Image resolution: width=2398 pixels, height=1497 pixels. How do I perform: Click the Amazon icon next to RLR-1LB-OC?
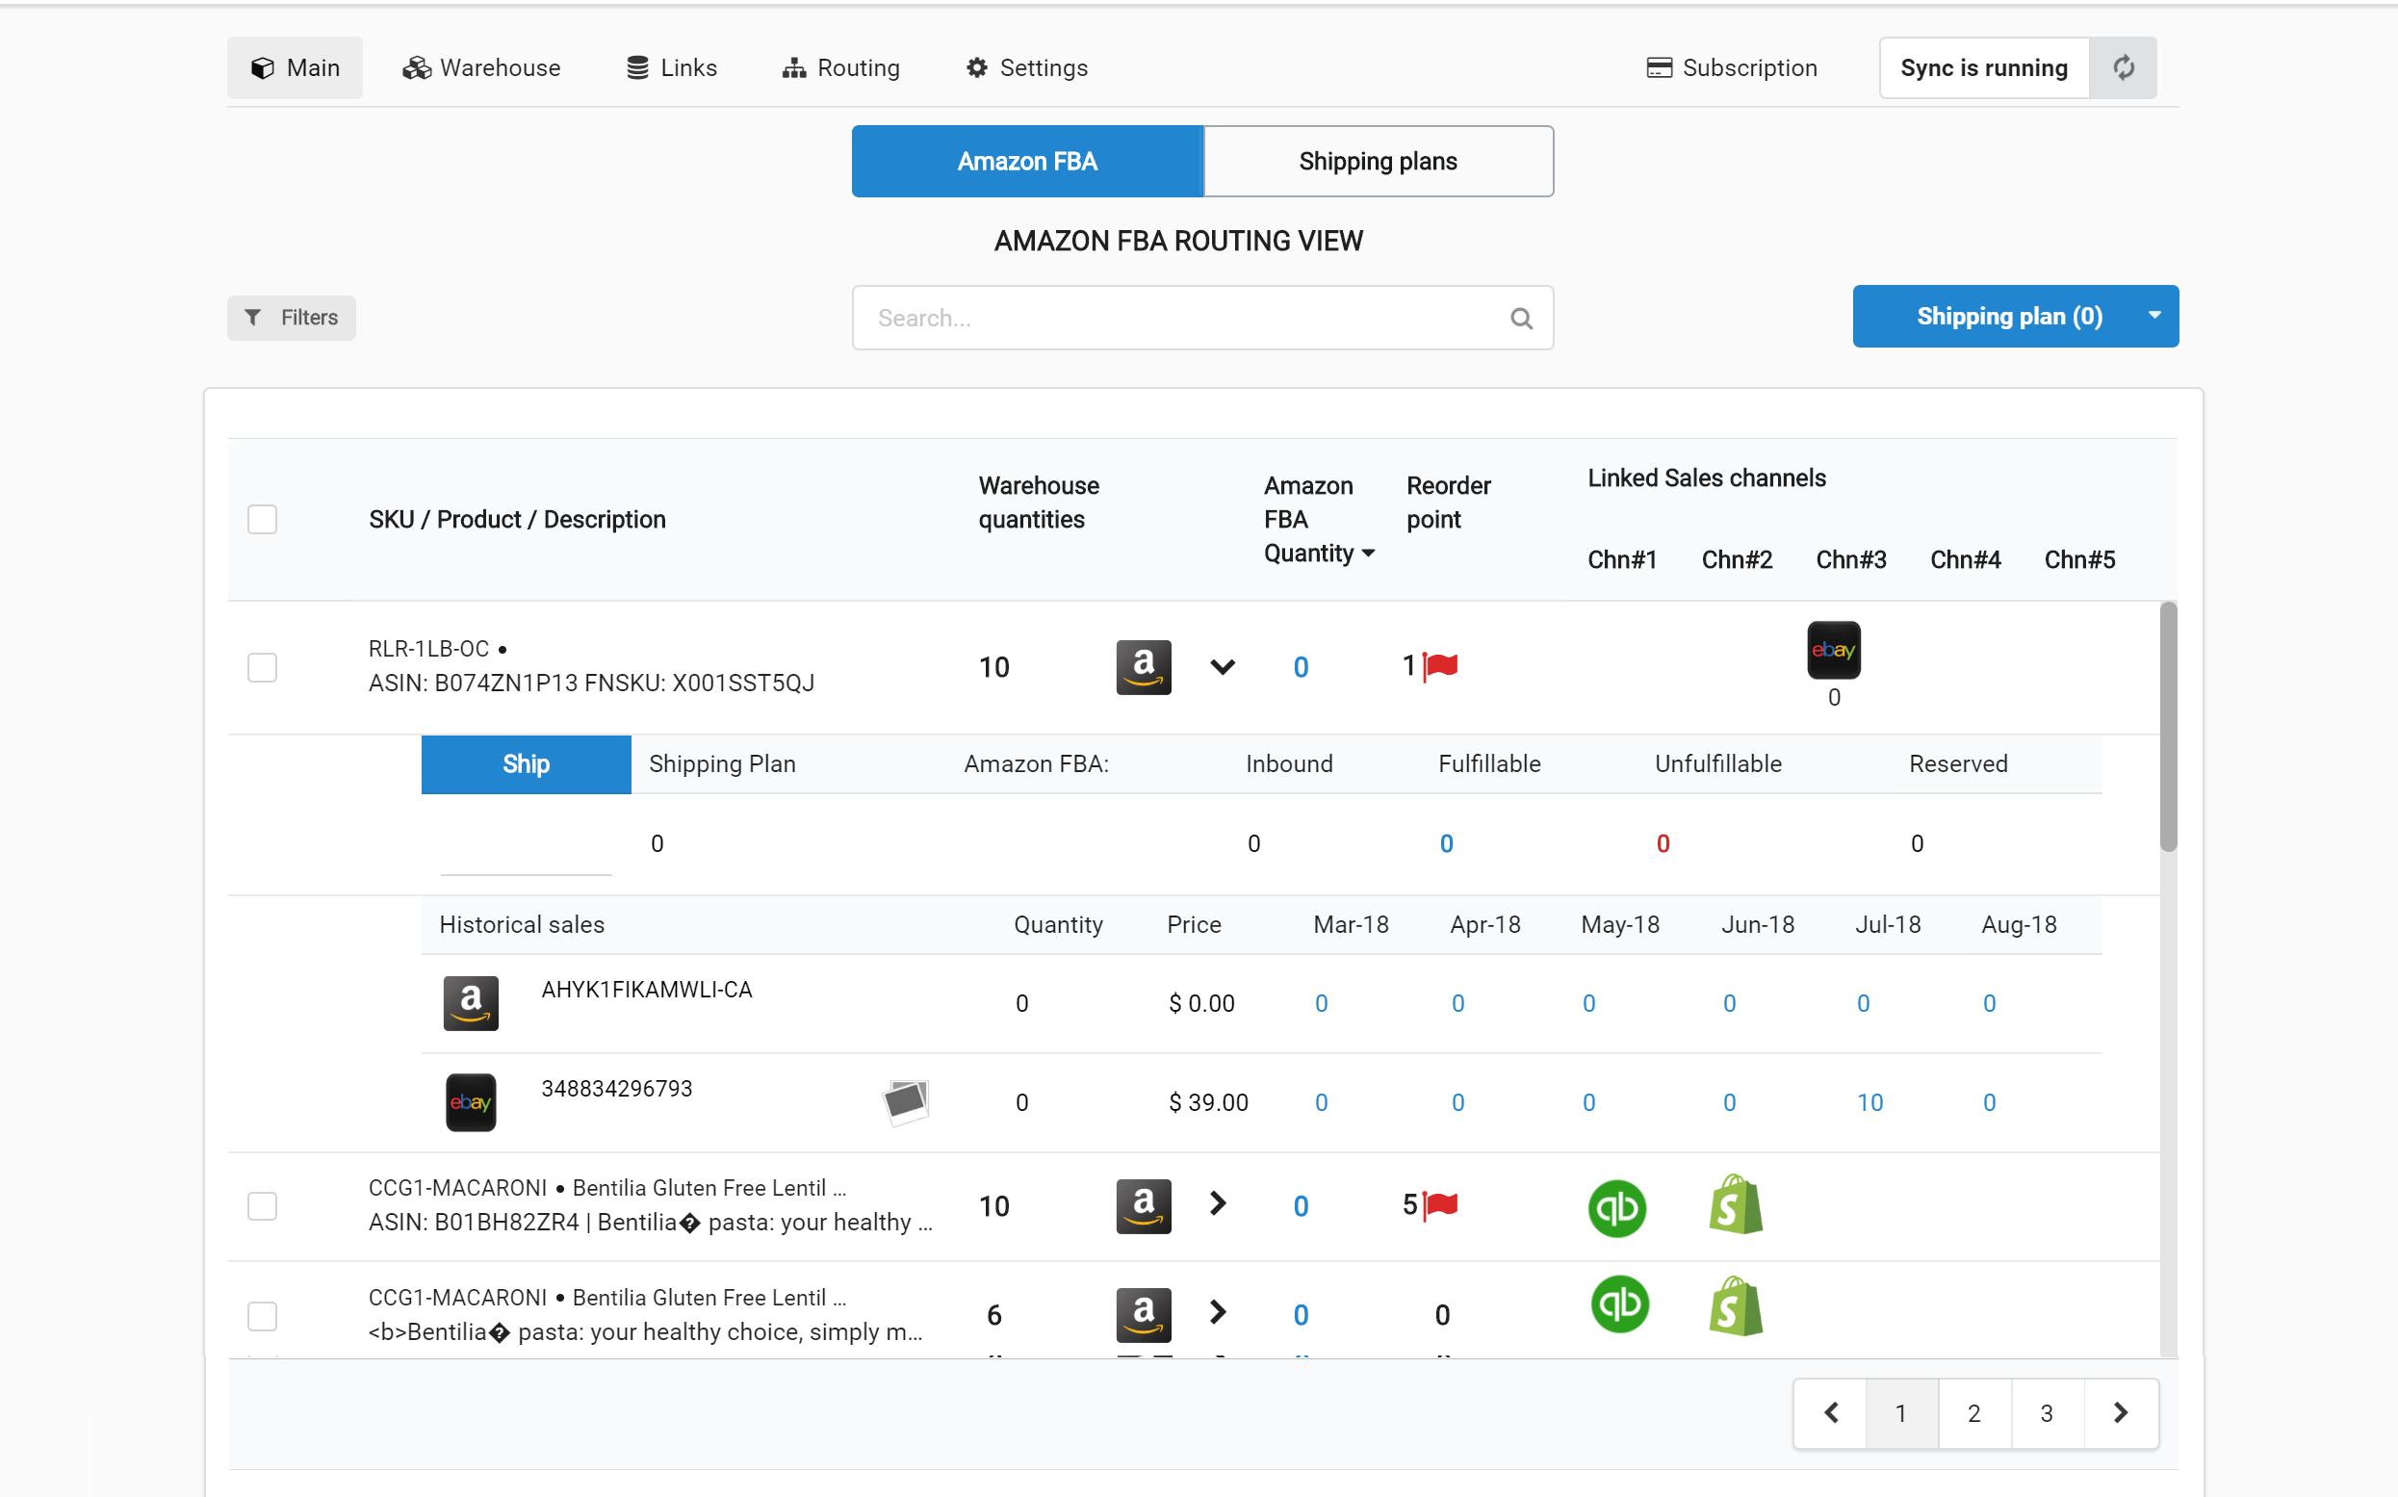[1143, 666]
